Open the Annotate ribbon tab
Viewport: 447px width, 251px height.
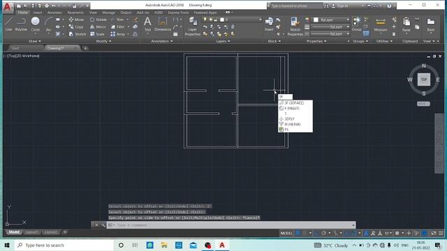pos(54,13)
